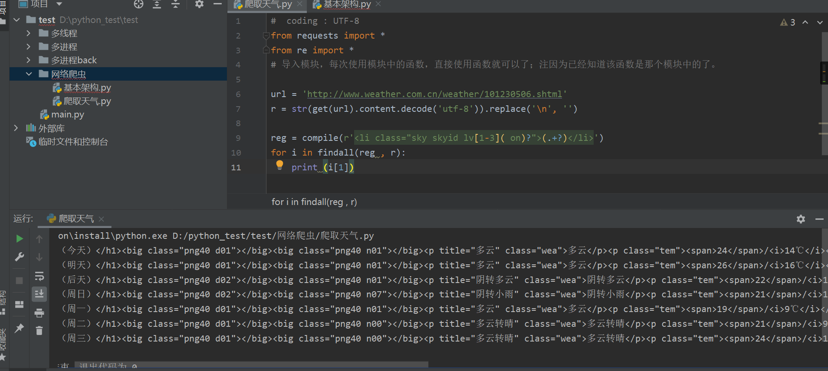The height and width of the screenshot is (371, 828).
Task: Click the console line starting with （今天）
Action: click(x=443, y=251)
